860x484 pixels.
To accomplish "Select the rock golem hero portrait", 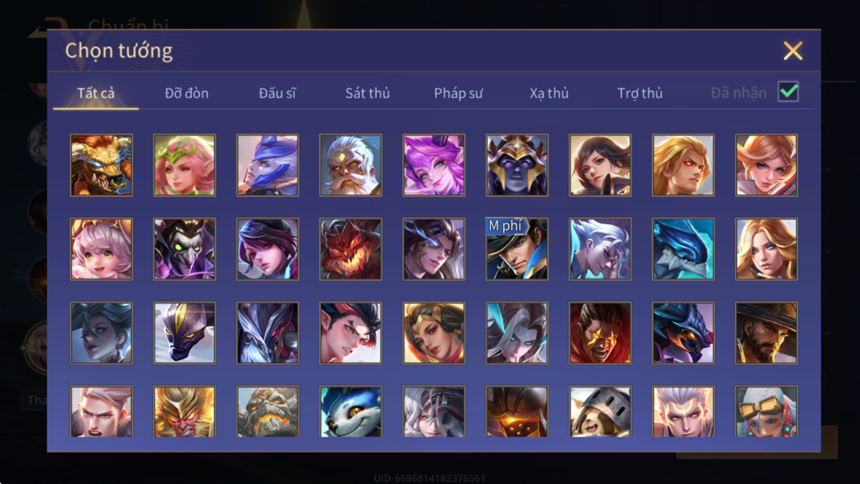I will tap(268, 411).
